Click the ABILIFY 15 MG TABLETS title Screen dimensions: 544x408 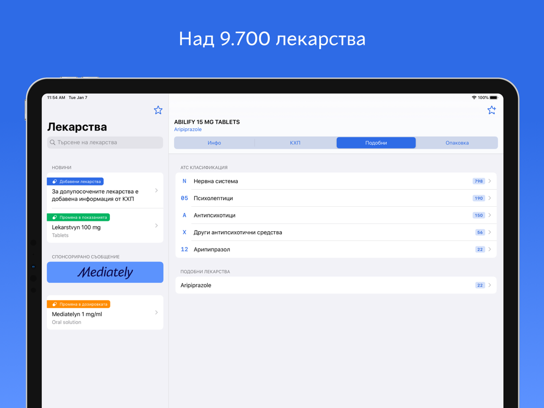[x=207, y=122]
